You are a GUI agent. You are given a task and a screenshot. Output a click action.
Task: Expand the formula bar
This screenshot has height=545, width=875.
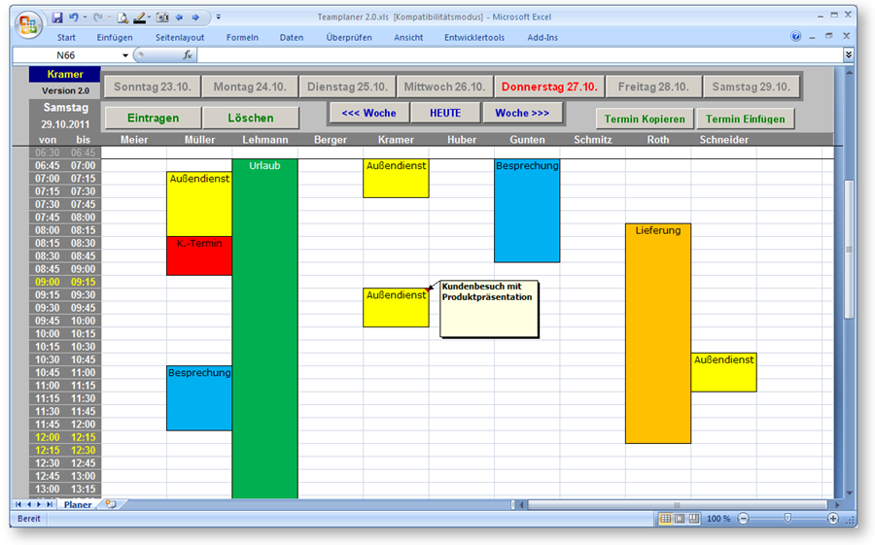(848, 54)
